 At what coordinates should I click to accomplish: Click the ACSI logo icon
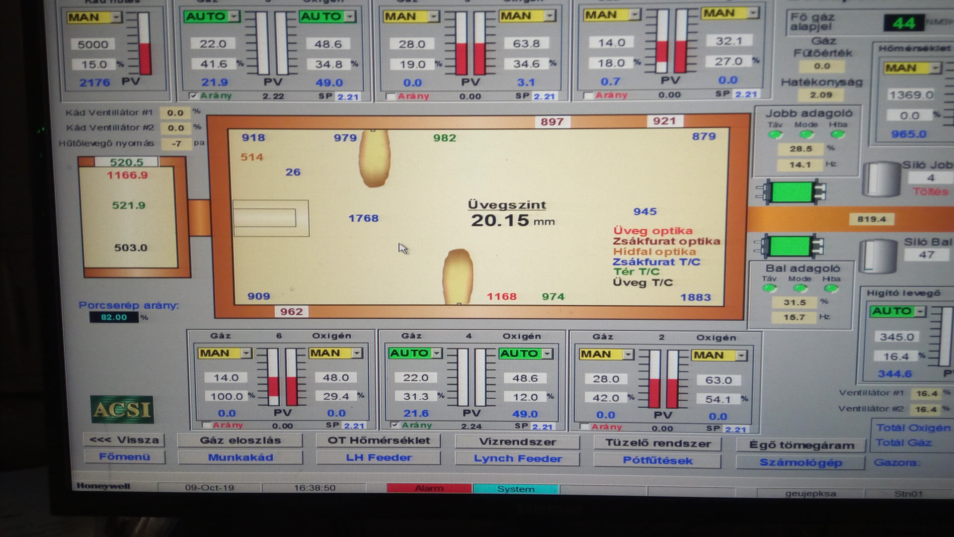tap(122, 409)
